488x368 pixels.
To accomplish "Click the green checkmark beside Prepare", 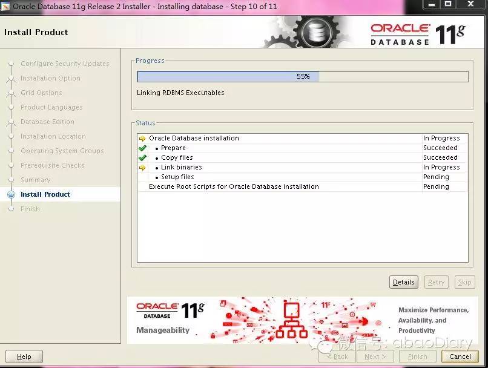I will point(142,148).
